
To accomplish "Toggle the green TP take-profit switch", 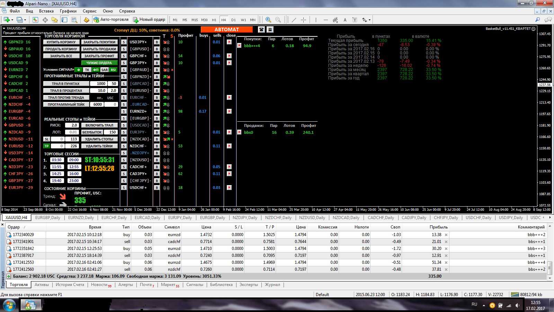I will click(x=46, y=146).
